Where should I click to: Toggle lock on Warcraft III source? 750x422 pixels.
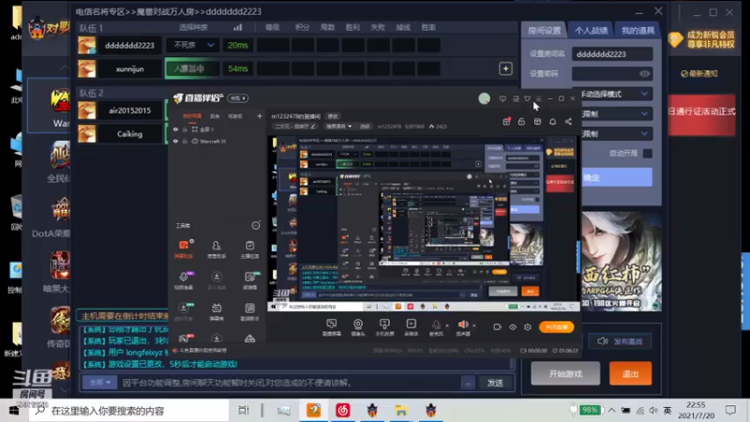point(185,142)
